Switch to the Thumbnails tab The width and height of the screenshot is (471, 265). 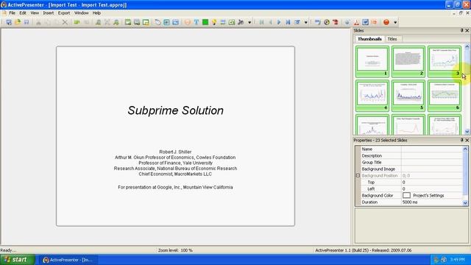click(369, 39)
